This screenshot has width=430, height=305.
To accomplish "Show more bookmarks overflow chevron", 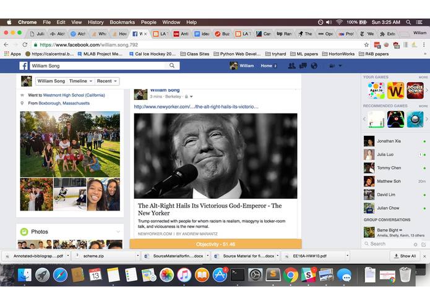I will coord(425,54).
